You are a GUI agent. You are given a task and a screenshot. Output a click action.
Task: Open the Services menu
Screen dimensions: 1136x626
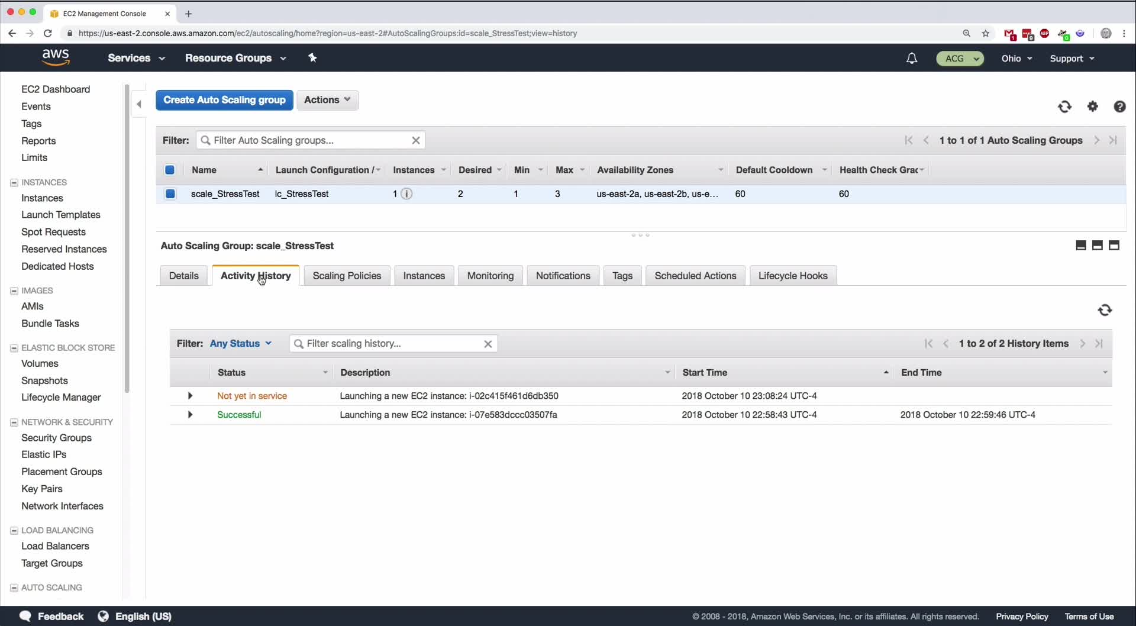[136, 58]
